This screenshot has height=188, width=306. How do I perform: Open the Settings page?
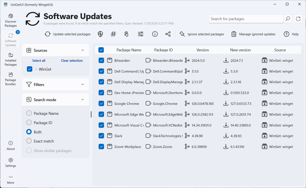pos(11,162)
